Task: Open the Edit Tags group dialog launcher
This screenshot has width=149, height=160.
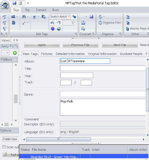Action: 76,34
